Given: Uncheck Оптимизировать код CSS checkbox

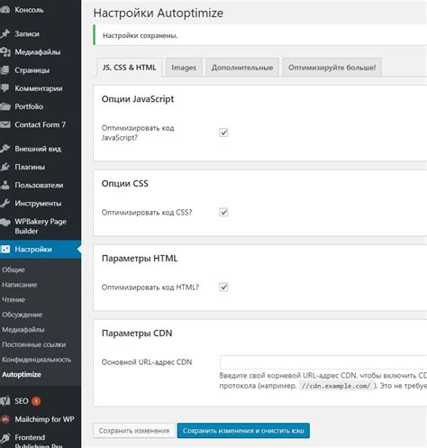Looking at the screenshot, I should [223, 213].
